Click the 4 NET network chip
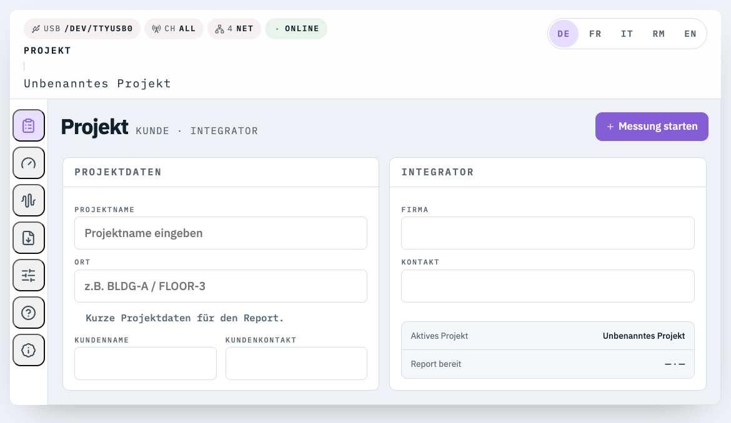Screen dimensions: 731x423 (234, 28)
